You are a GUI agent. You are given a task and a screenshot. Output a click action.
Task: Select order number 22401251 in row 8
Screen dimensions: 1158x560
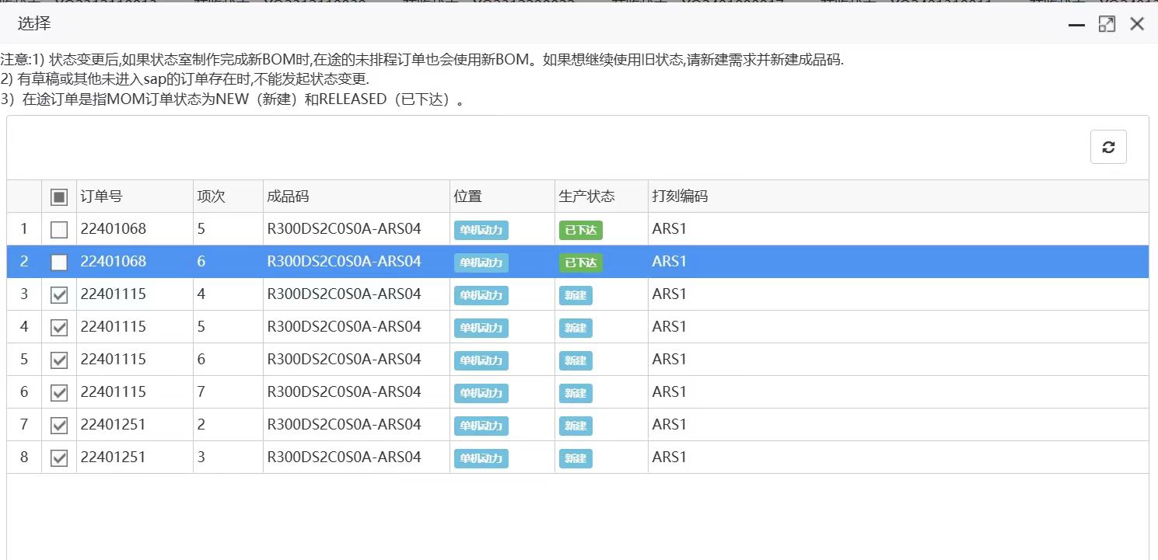(113, 457)
